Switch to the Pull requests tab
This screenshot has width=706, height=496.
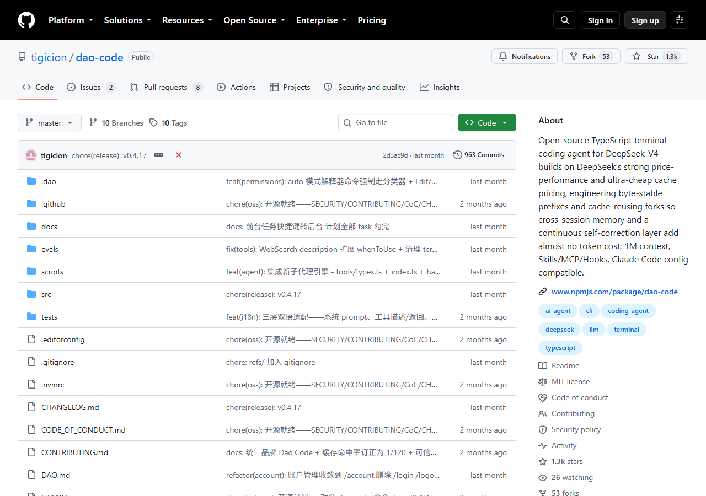(167, 87)
